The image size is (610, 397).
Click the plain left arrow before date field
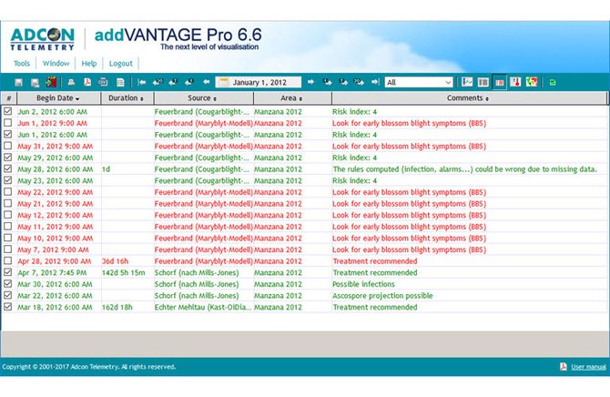tap(206, 82)
